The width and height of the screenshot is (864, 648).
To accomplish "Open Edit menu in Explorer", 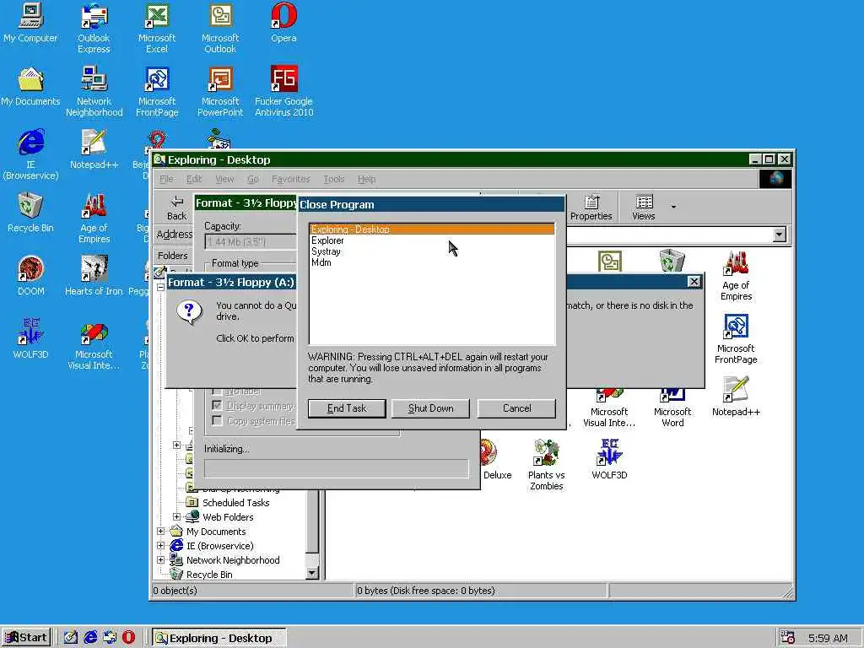I will pyautogui.click(x=194, y=179).
